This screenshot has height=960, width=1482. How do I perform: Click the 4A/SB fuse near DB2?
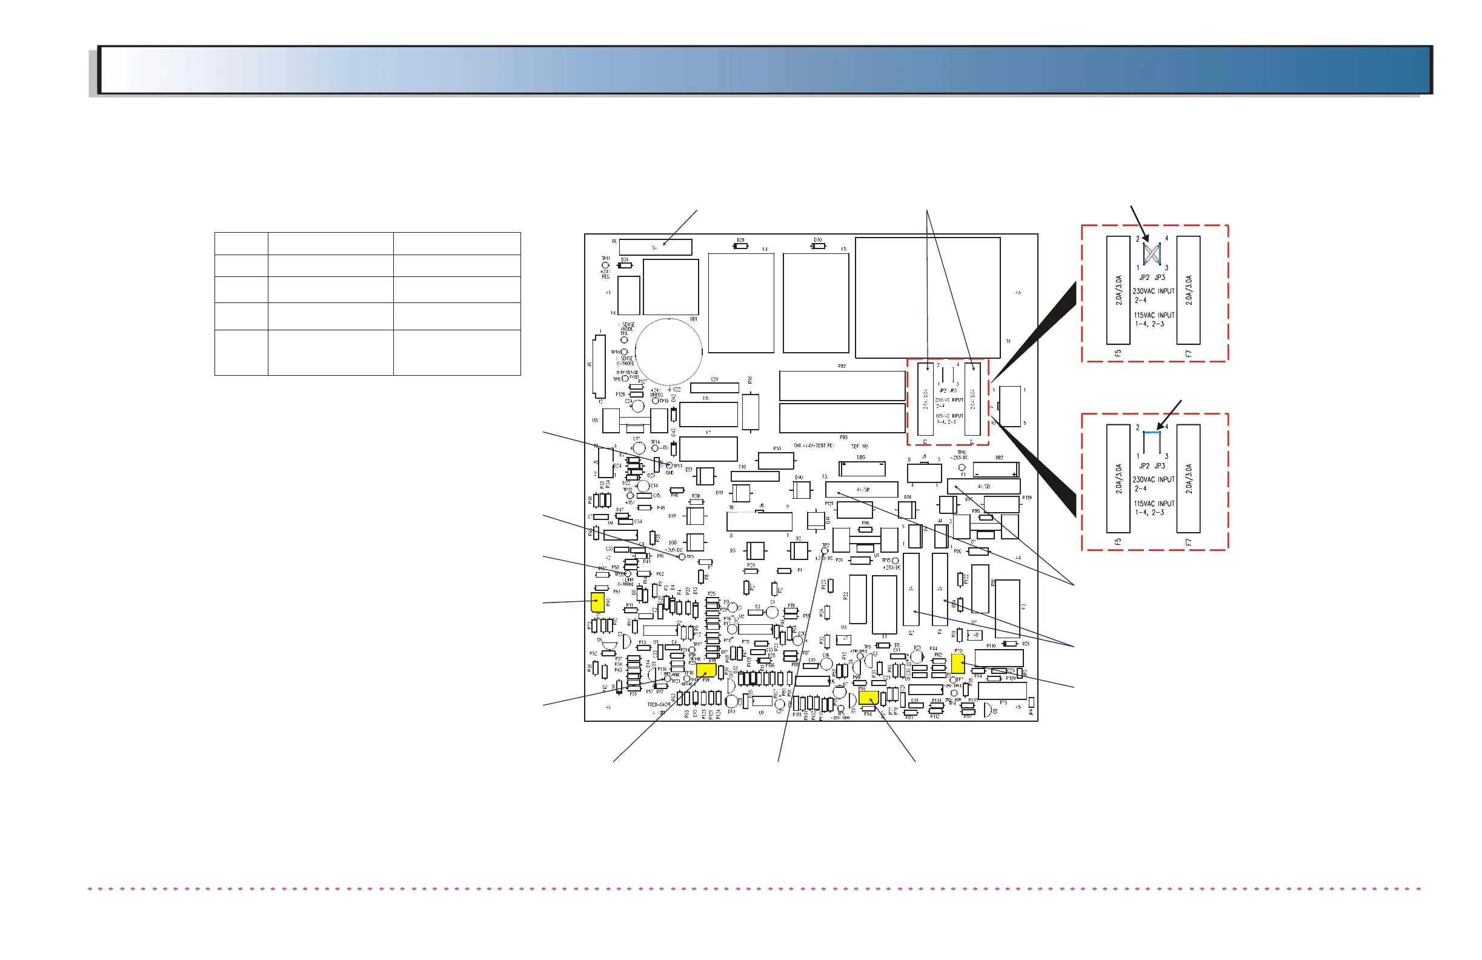click(x=983, y=486)
